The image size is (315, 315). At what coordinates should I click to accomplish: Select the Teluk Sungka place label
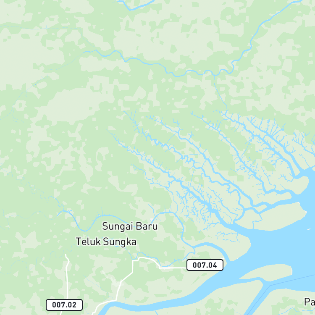point(106,241)
